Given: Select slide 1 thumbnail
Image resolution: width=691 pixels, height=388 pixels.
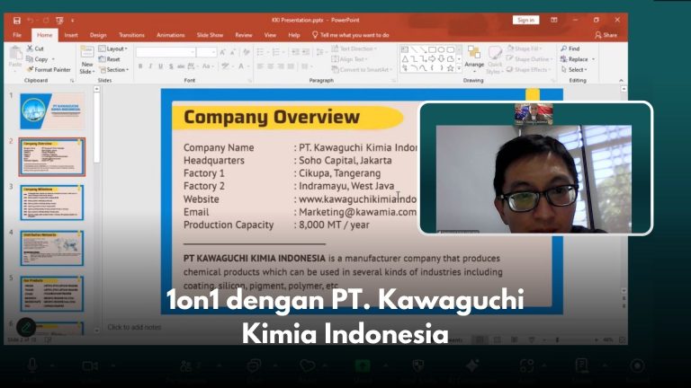Looking at the screenshot, I should [52, 110].
